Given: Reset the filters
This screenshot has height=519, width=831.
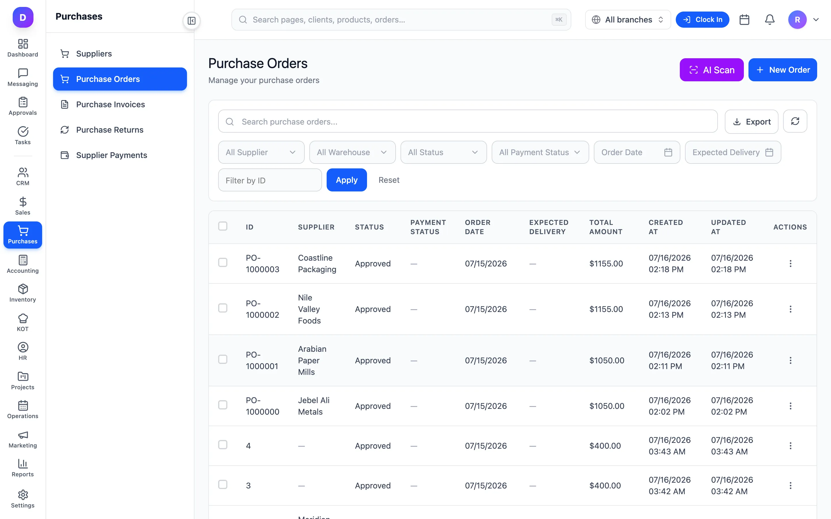Looking at the screenshot, I should (389, 180).
